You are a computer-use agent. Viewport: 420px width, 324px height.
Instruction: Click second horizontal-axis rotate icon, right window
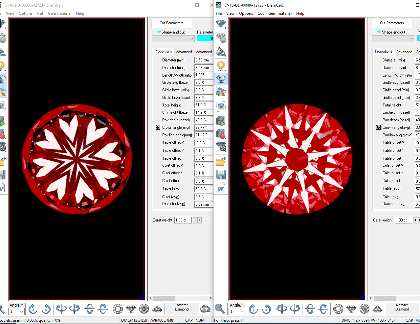coord(323,309)
